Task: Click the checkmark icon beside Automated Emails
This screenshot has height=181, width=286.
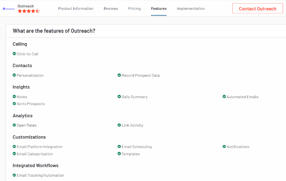Action: pos(224,96)
